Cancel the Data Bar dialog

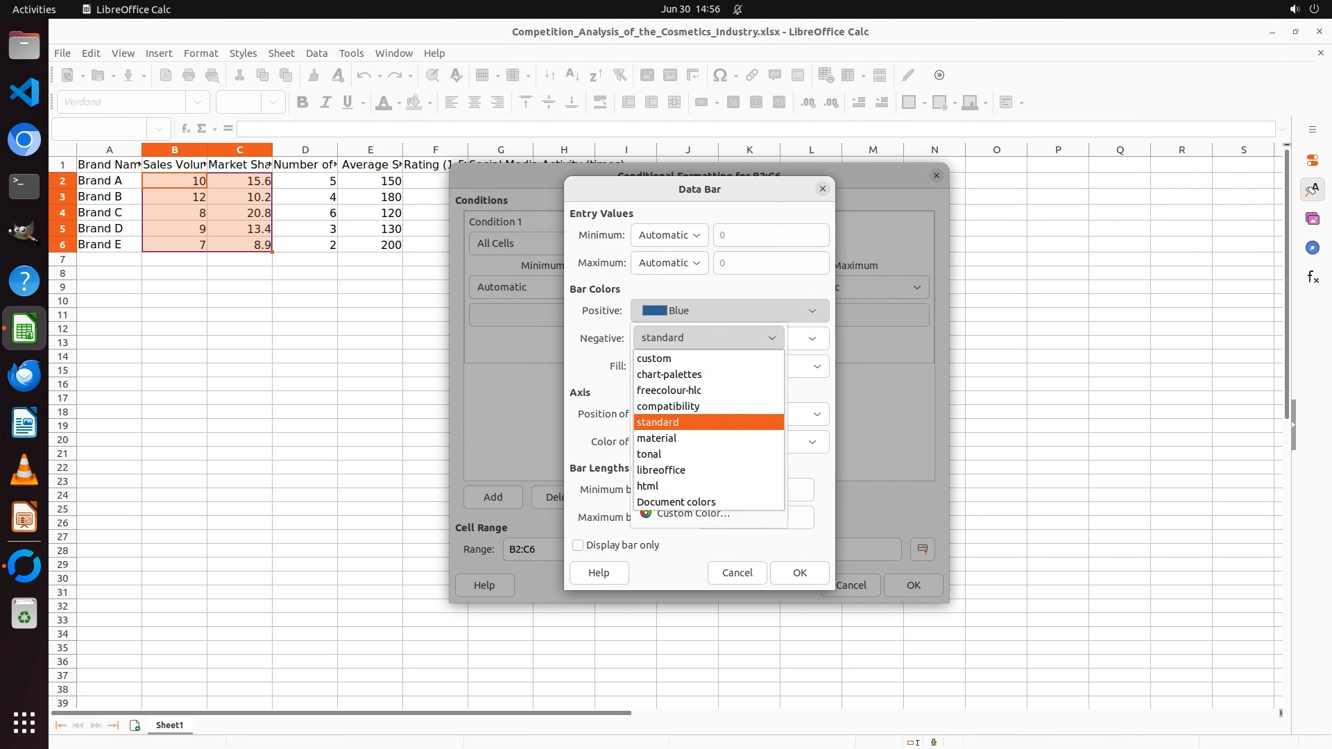tap(737, 573)
